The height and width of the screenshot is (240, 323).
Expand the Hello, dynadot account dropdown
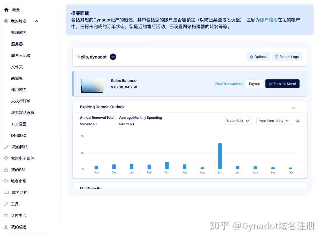(x=113, y=57)
